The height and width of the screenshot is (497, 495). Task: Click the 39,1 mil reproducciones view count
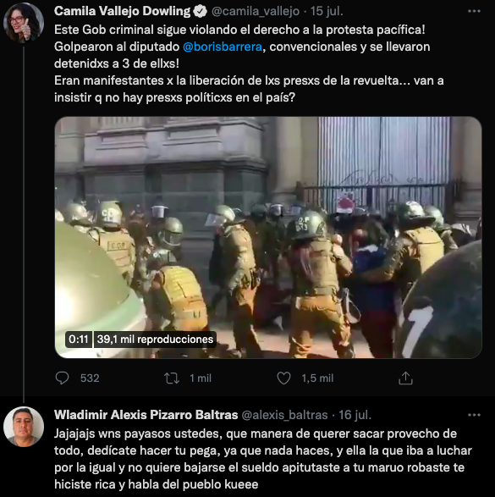click(x=155, y=340)
